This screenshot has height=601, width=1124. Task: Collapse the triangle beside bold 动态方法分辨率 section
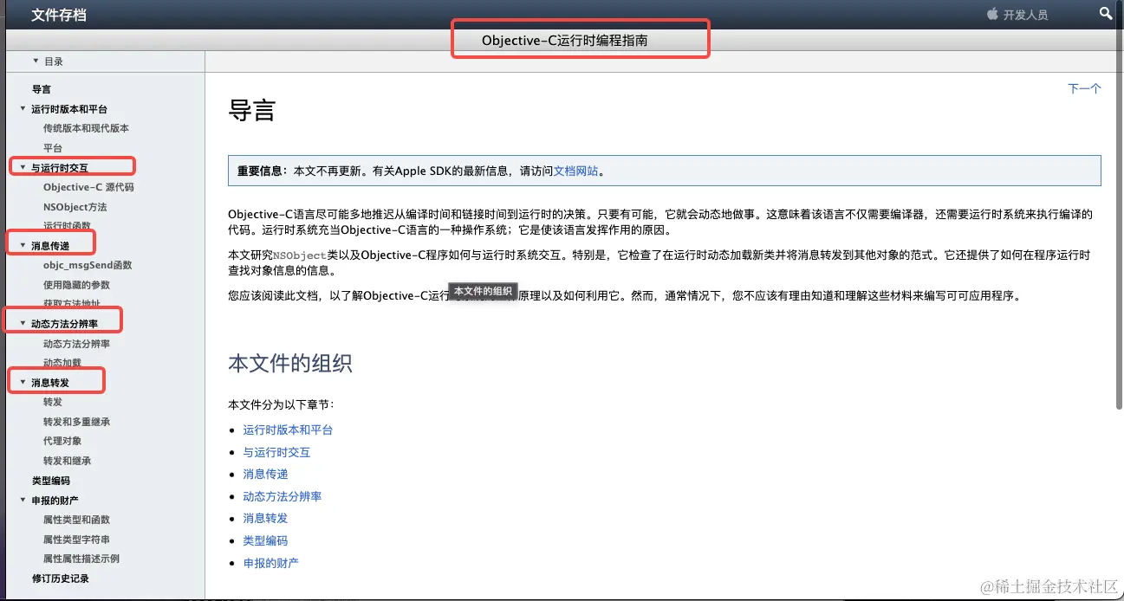click(23, 324)
